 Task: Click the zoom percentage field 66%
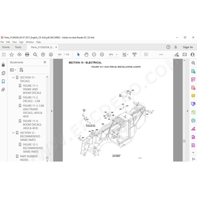click(x=111, y=55)
